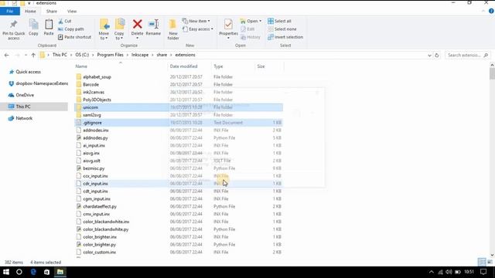Select dropbox-NamespaceExtens in sidebar
Viewport: 495px width, 278px height.
42,83
